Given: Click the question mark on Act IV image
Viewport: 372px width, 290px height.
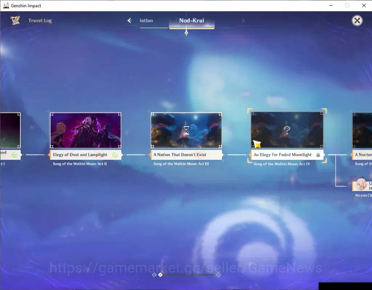Looking at the screenshot, I should point(287,130).
